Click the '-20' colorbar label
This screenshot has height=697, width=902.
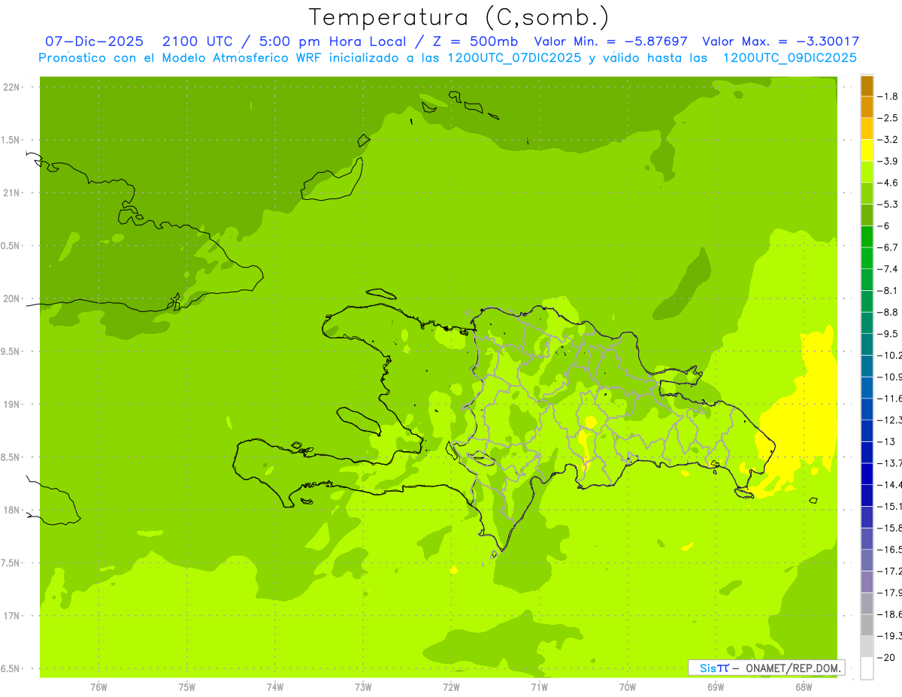(x=887, y=658)
